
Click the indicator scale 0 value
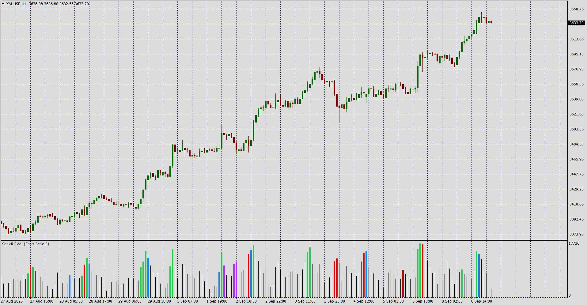570,296
